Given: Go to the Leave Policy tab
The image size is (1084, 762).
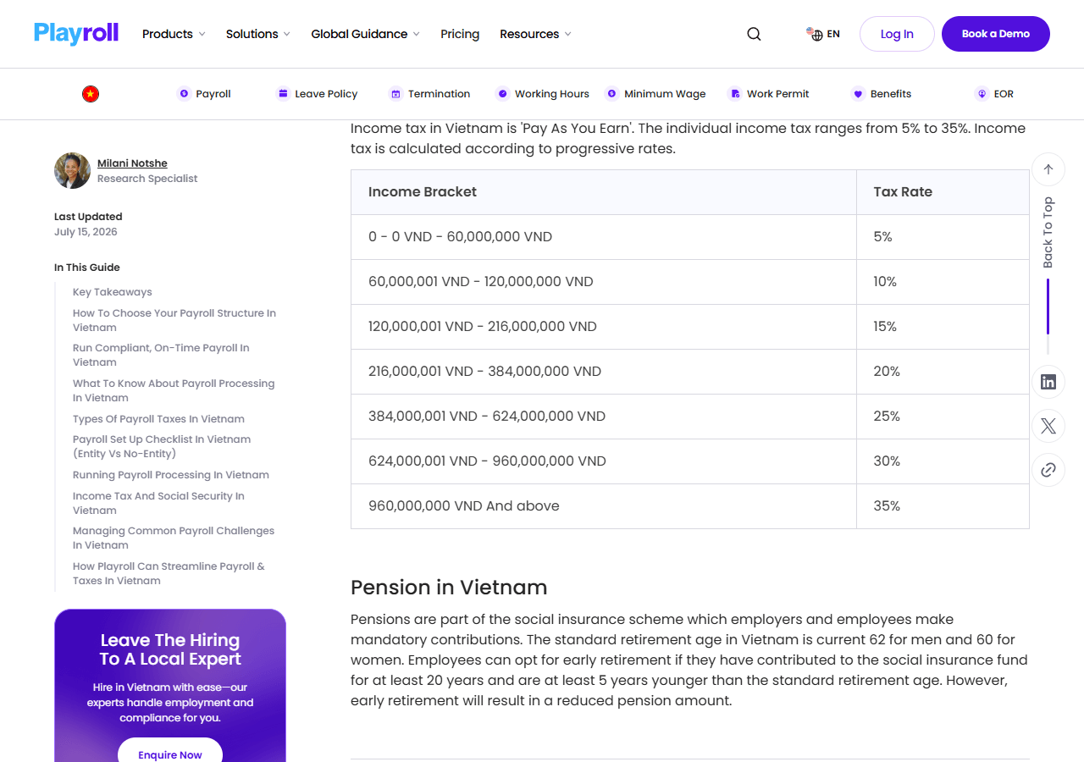Looking at the screenshot, I should (317, 94).
